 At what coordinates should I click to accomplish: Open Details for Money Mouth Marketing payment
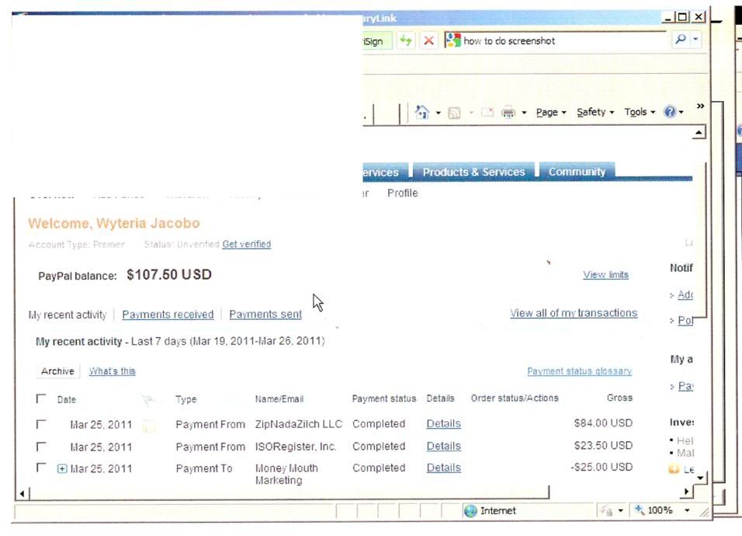(x=443, y=468)
